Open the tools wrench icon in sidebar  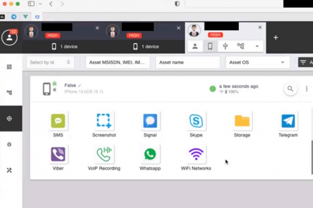(9, 170)
